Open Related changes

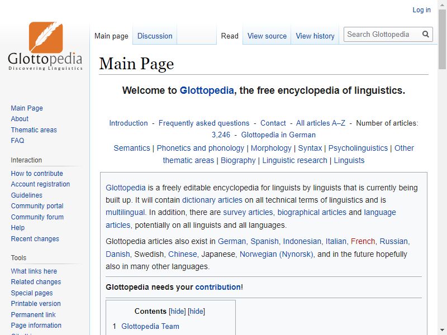36,282
